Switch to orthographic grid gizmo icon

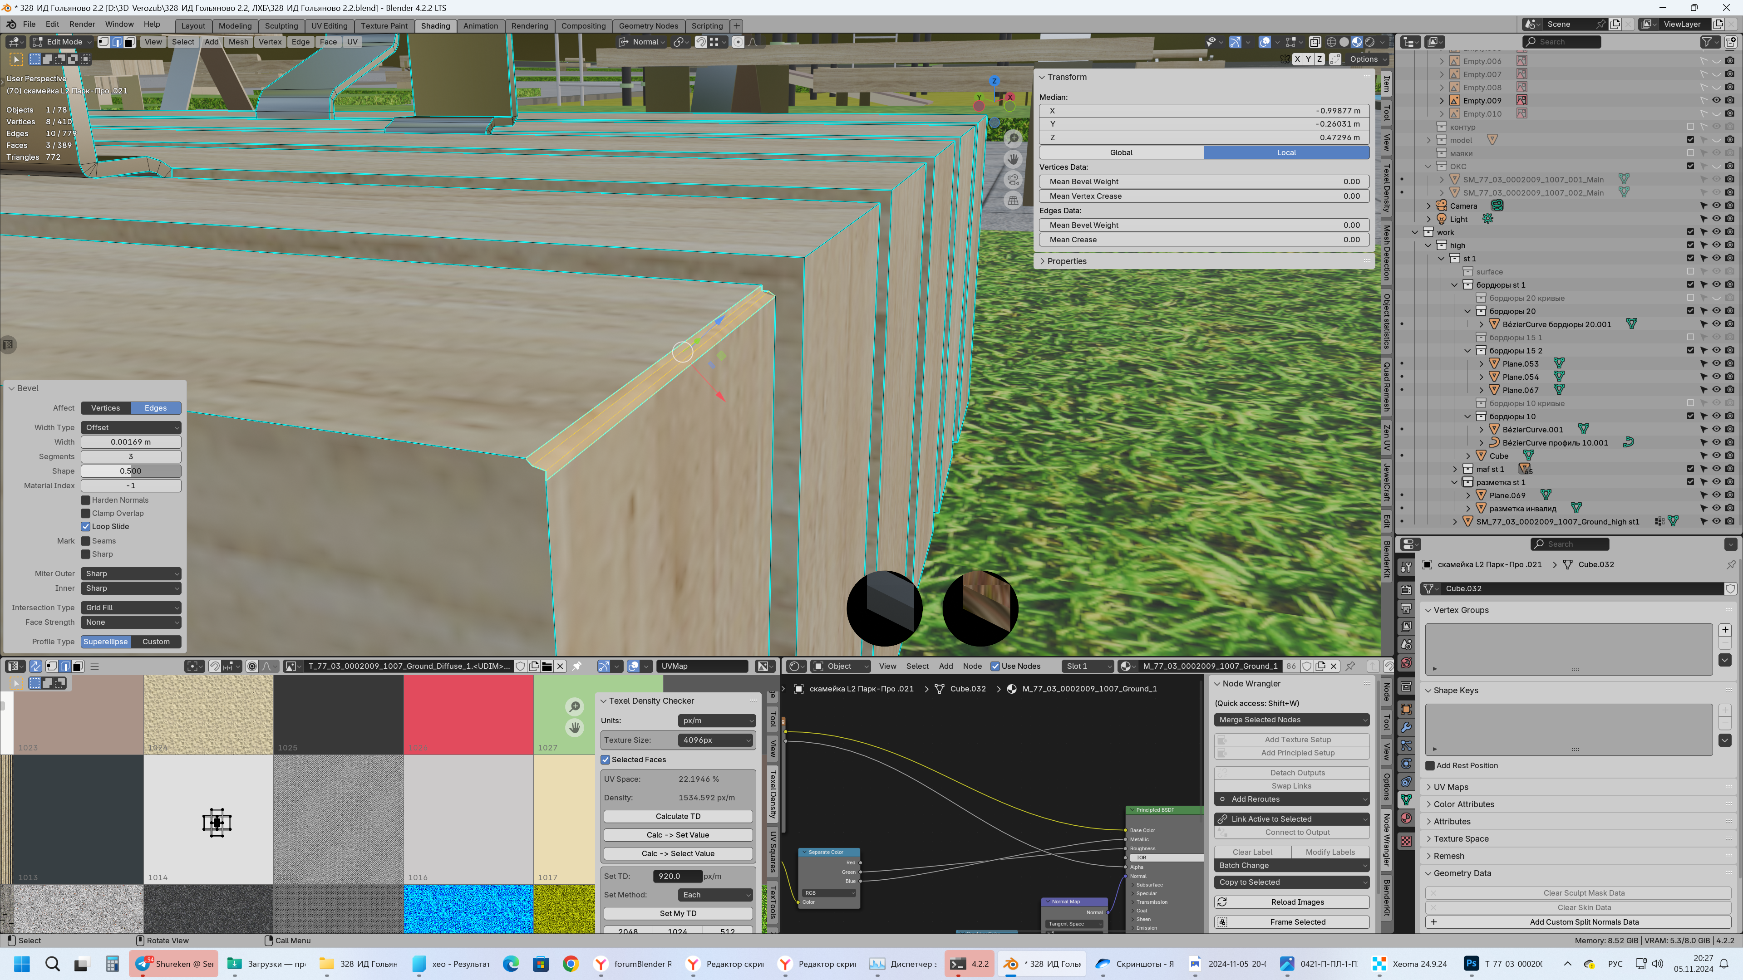pos(1013,200)
